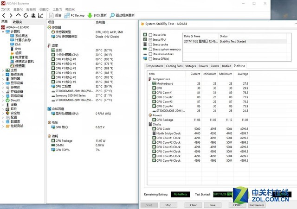297x209 pixels.
Task: Click the Save button
Action: [213, 205]
